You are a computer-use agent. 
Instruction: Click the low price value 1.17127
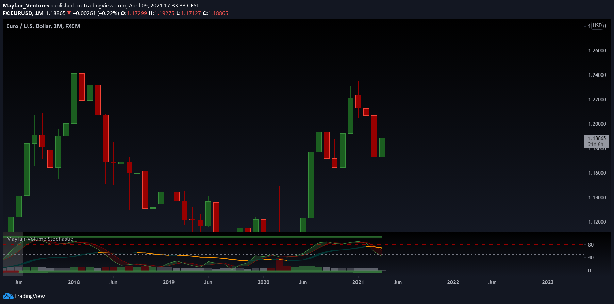[191, 13]
